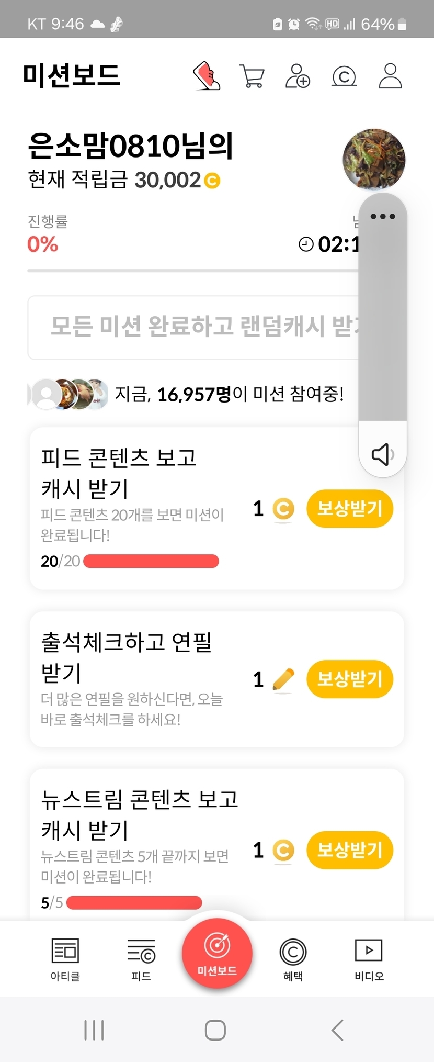Tap the red sneaker icon in header
The width and height of the screenshot is (434, 1062).
pos(207,76)
